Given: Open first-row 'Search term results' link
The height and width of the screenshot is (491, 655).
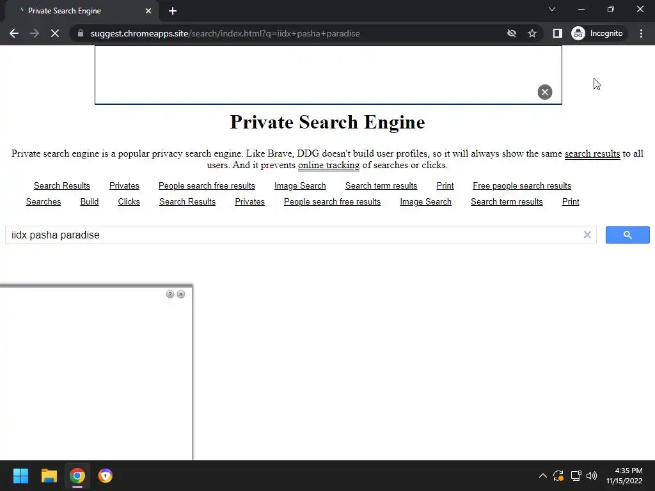Looking at the screenshot, I should 381,186.
